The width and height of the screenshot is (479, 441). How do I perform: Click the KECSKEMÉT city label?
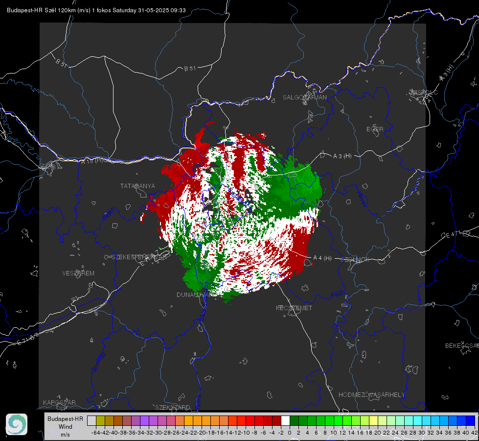(x=294, y=308)
